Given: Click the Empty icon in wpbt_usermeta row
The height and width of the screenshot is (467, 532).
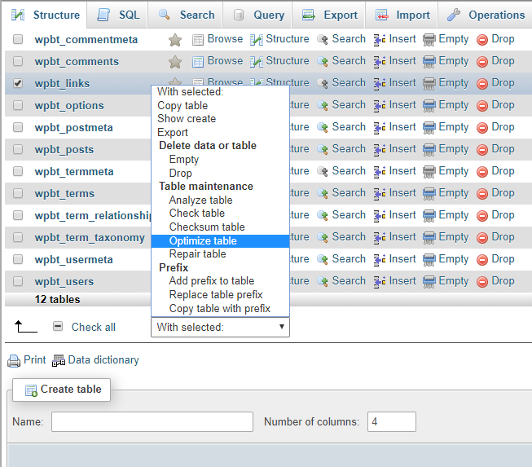Looking at the screenshot, I should [429, 259].
